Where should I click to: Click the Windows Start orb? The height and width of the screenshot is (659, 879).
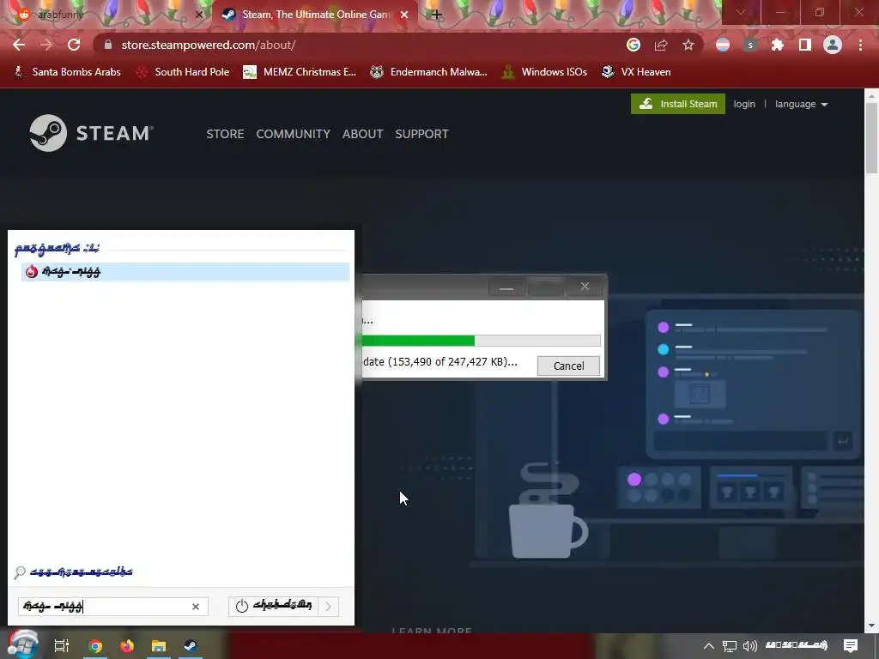(x=23, y=644)
